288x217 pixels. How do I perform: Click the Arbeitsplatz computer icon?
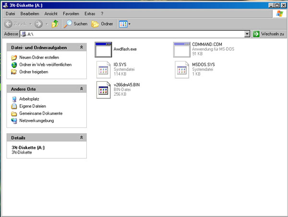click(14, 99)
